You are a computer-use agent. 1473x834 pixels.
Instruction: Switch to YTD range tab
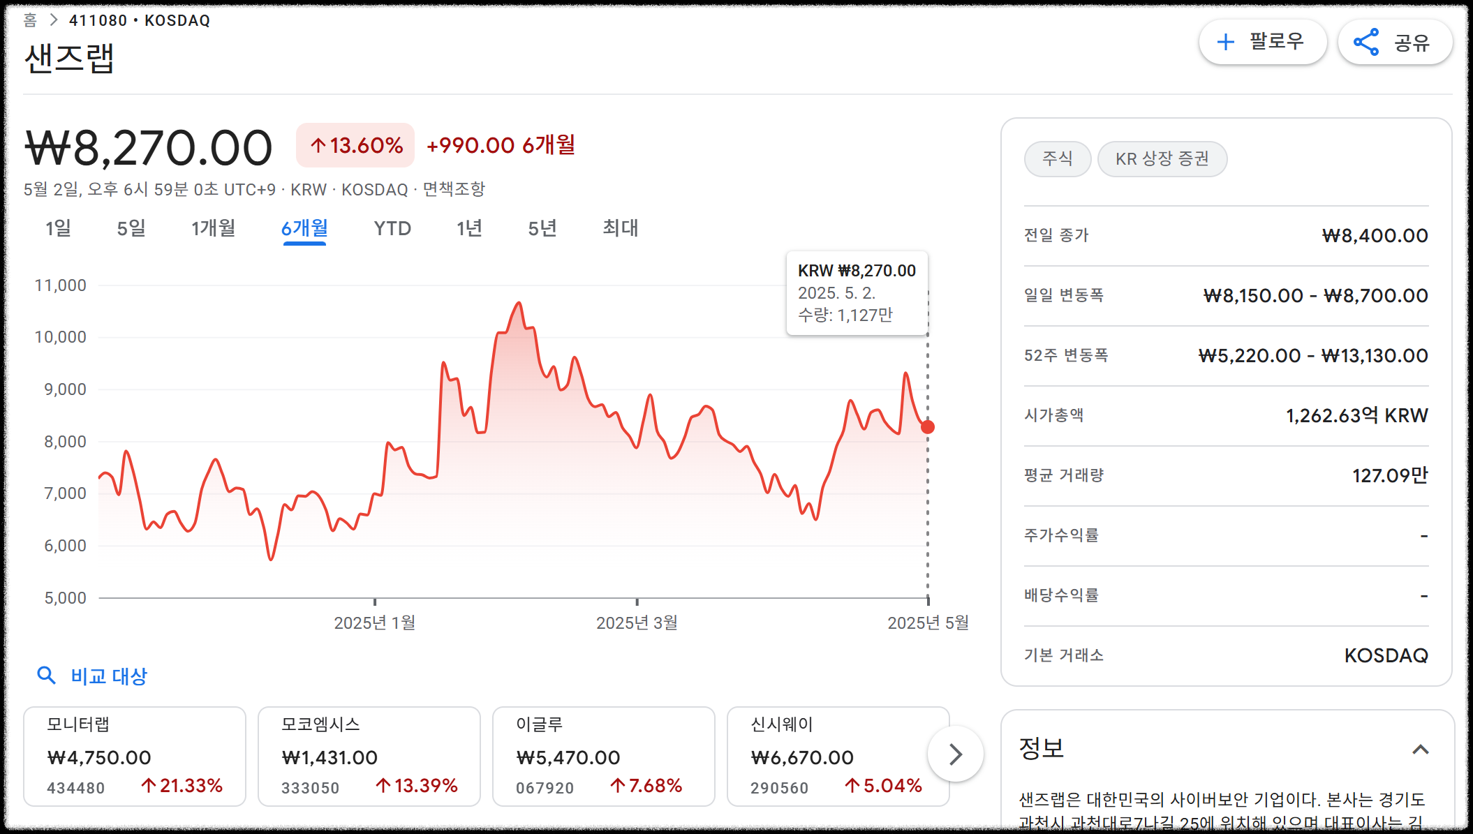pyautogui.click(x=392, y=228)
